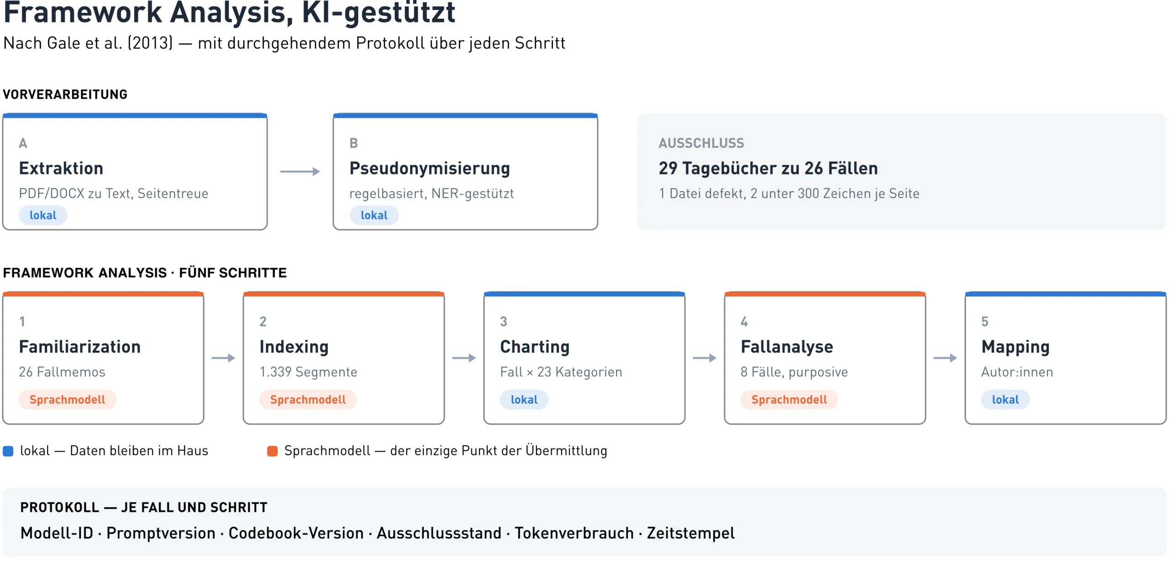Select the lokal badge in Charting card

coord(524,400)
